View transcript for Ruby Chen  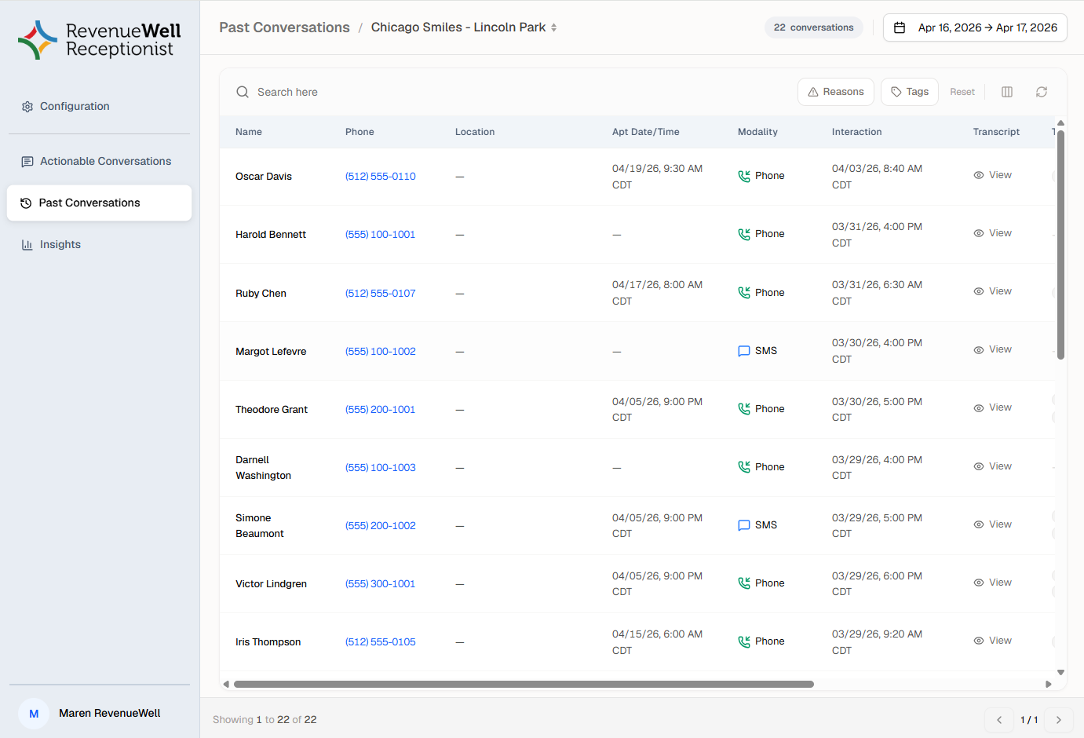click(x=993, y=291)
